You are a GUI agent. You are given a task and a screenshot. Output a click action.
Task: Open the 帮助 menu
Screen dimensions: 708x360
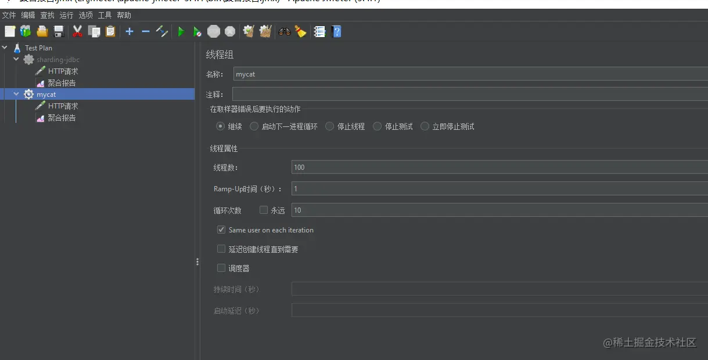(124, 15)
